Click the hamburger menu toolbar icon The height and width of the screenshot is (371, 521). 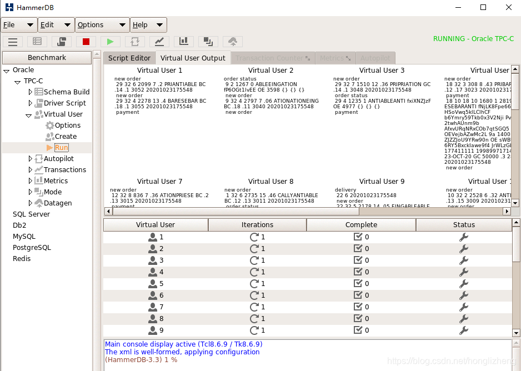13,42
